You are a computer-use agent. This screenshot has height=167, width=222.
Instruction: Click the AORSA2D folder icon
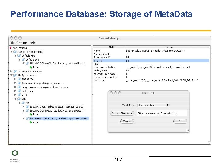pos(19,79)
